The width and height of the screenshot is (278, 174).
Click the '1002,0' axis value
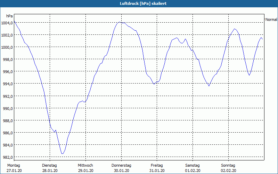[7, 35]
